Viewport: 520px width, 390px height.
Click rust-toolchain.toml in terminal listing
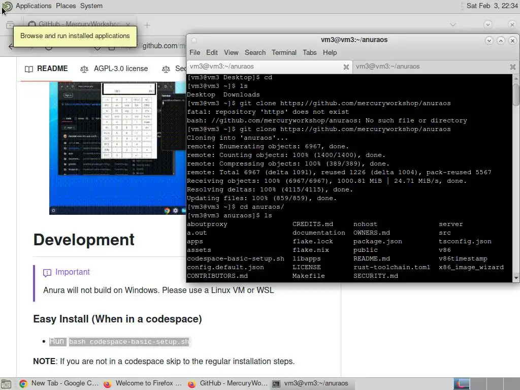click(392, 267)
